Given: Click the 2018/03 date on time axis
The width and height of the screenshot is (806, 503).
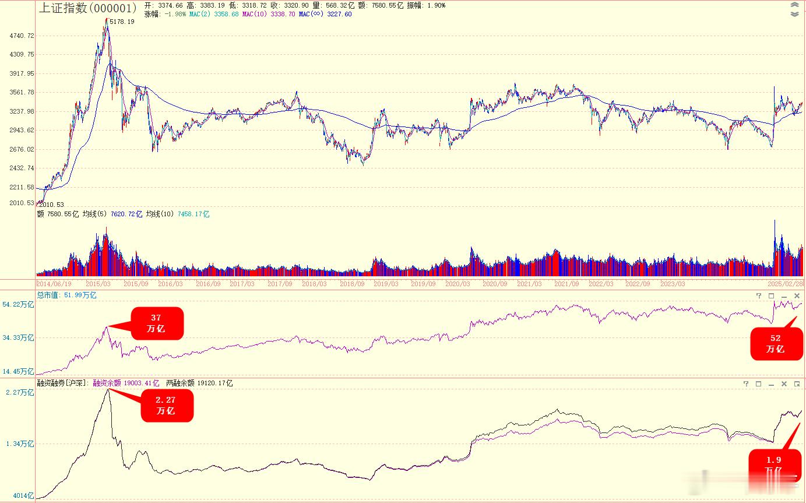Looking at the screenshot, I should [314, 284].
